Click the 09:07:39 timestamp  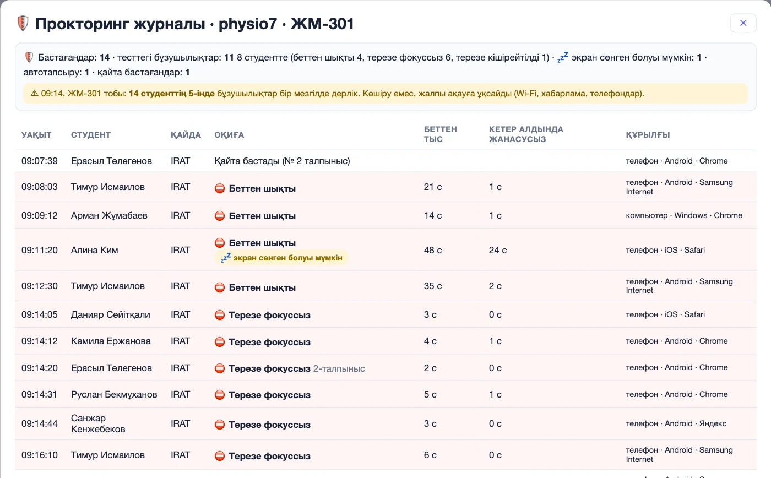point(40,161)
